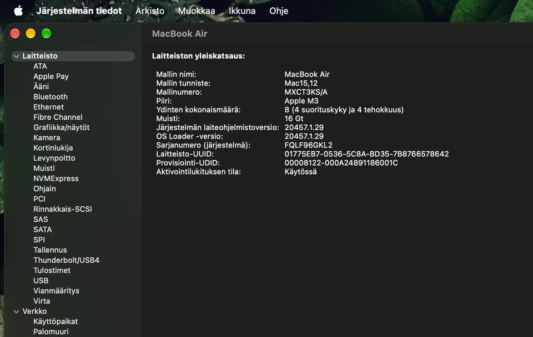Click the model identifier Mac15,12
The height and width of the screenshot is (337, 533).
point(301,83)
